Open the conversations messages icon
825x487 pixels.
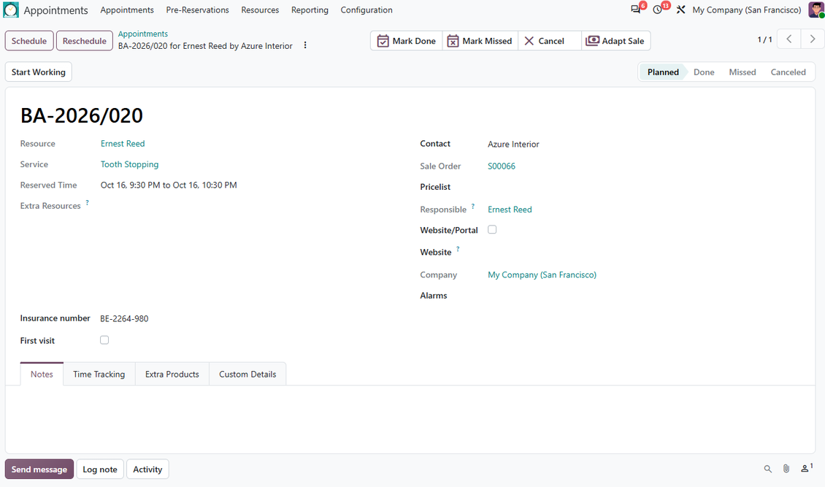pos(636,9)
